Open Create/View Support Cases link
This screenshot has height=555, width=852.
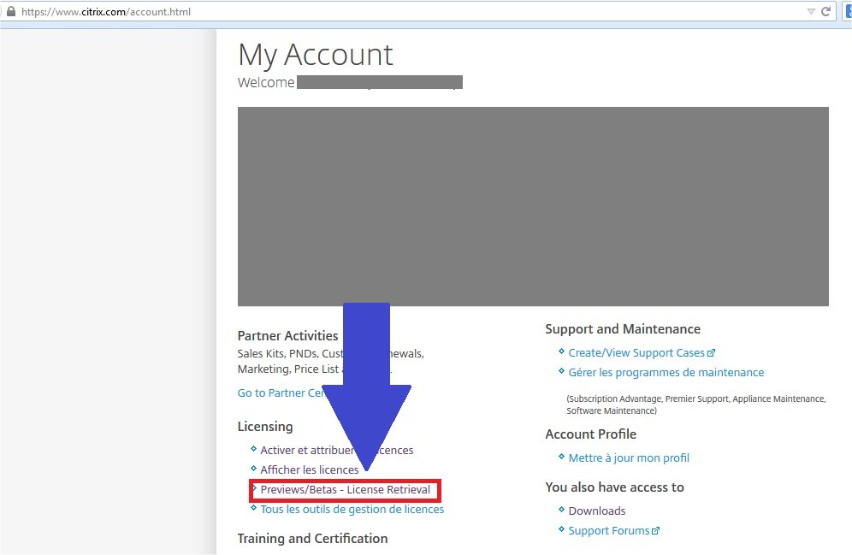click(x=636, y=353)
